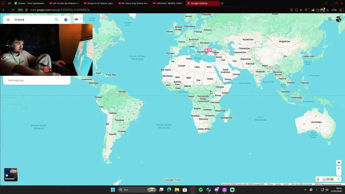Open Discord from the taskbar

coord(216,190)
